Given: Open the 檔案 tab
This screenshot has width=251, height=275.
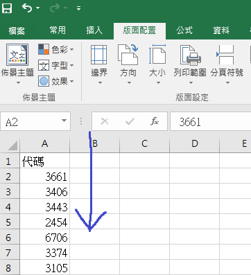Looking at the screenshot, I should tap(17, 30).
